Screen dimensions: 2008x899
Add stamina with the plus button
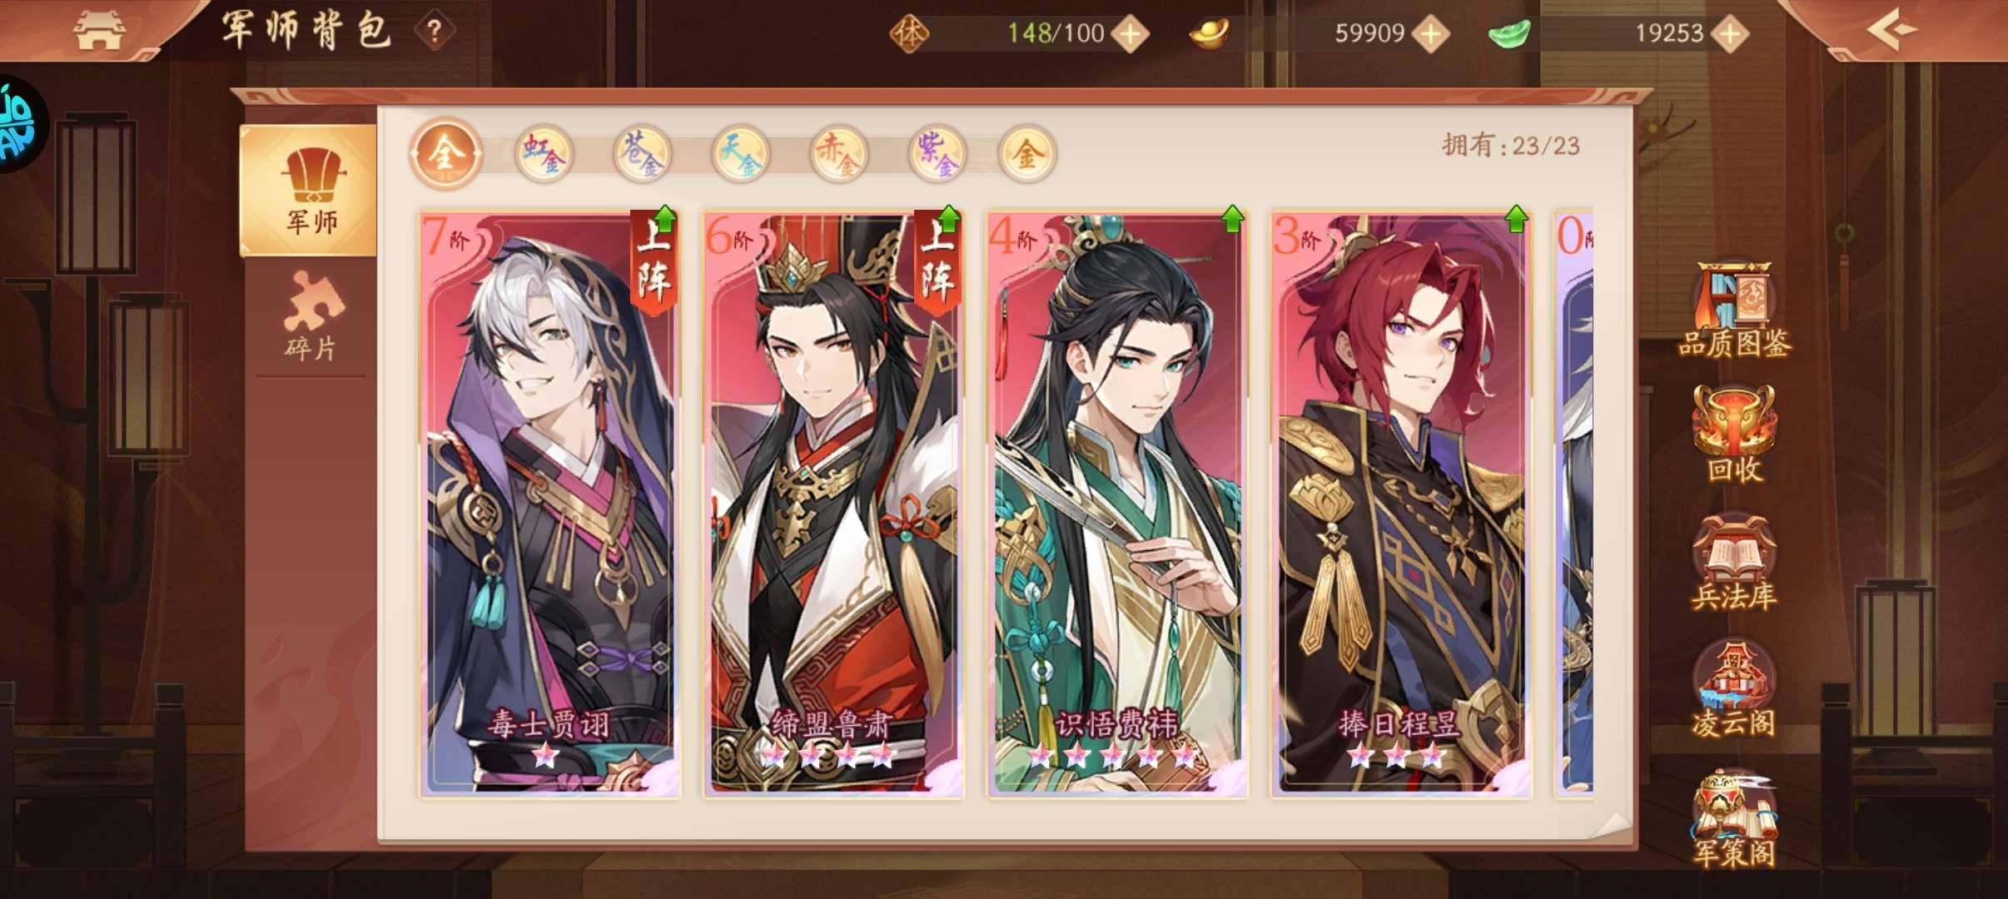[1131, 33]
